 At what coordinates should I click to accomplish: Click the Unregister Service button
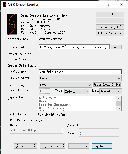[53, 146]
